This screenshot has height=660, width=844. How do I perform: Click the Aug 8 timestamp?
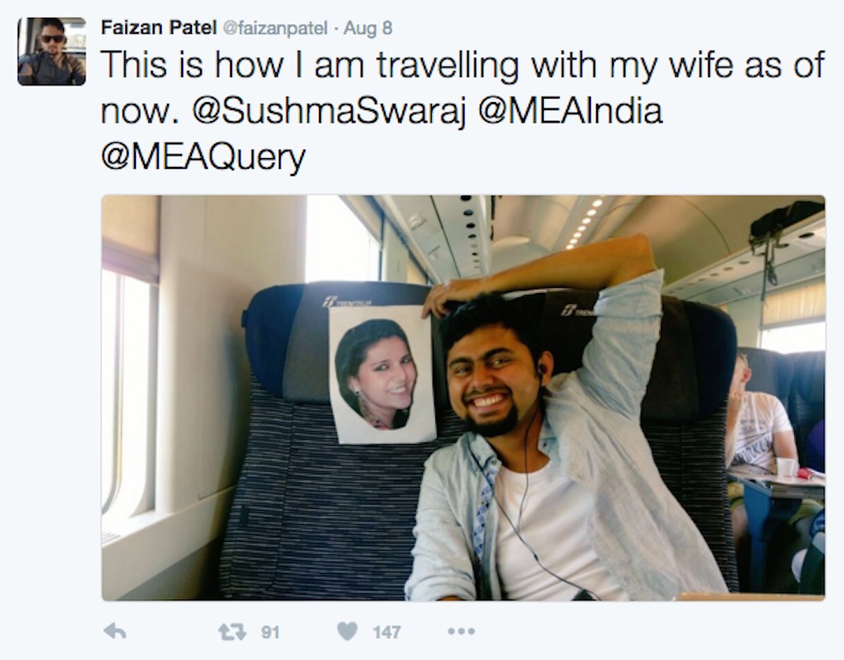(368, 28)
